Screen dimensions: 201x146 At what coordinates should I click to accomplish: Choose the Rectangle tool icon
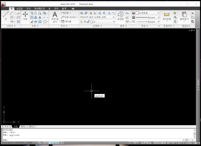click(18, 17)
